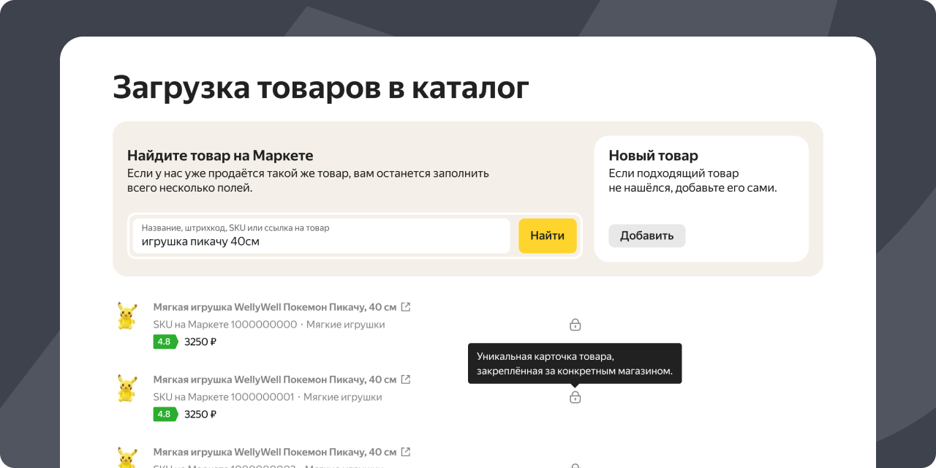Click the Уникальная карточка товара tooltip
Viewport: 936px width, 468px height.
pos(574,364)
